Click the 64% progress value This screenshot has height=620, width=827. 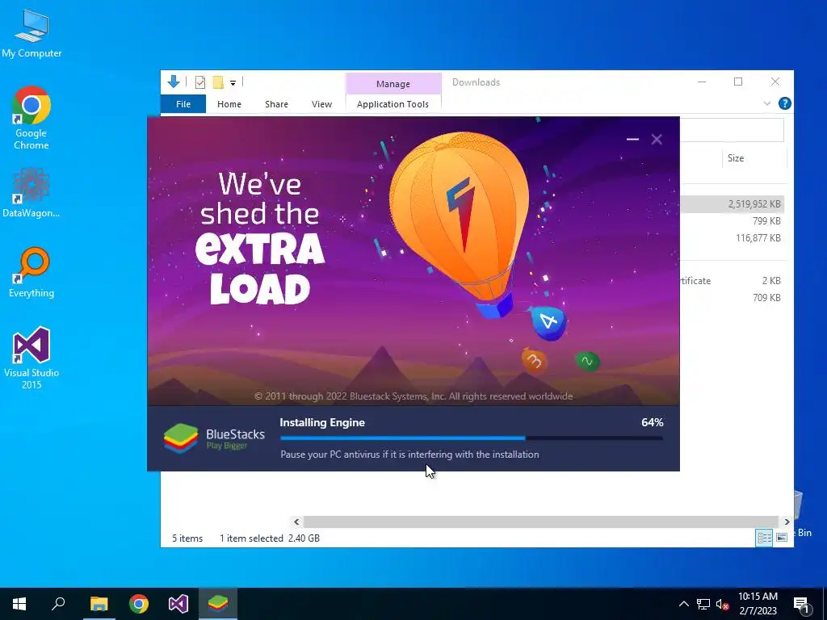pyautogui.click(x=652, y=422)
